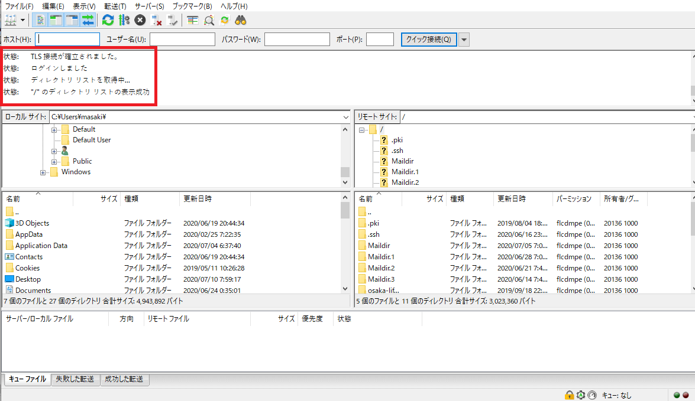Open the filename filters icon
The width and height of the screenshot is (695, 401).
[209, 19]
